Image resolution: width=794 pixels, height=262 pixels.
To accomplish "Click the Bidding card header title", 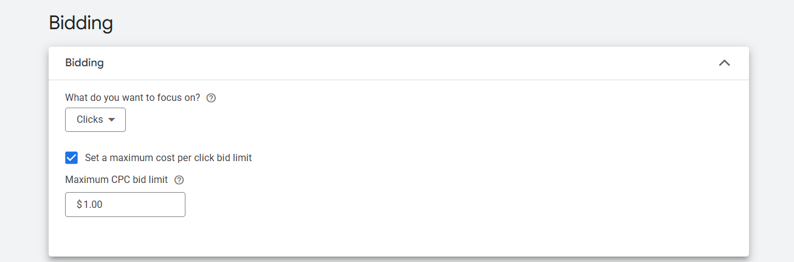I will point(85,63).
